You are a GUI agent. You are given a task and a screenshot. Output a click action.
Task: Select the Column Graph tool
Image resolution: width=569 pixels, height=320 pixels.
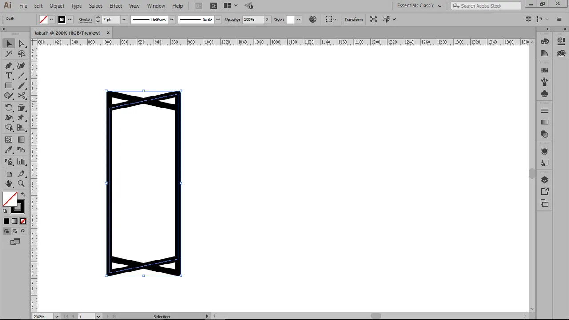21,162
